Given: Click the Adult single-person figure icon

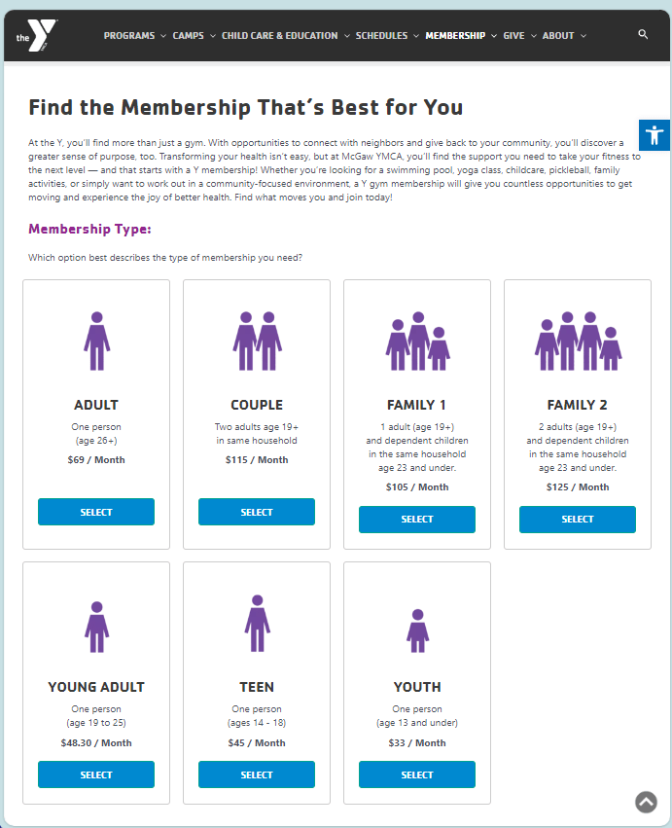Looking at the screenshot, I should click(96, 342).
